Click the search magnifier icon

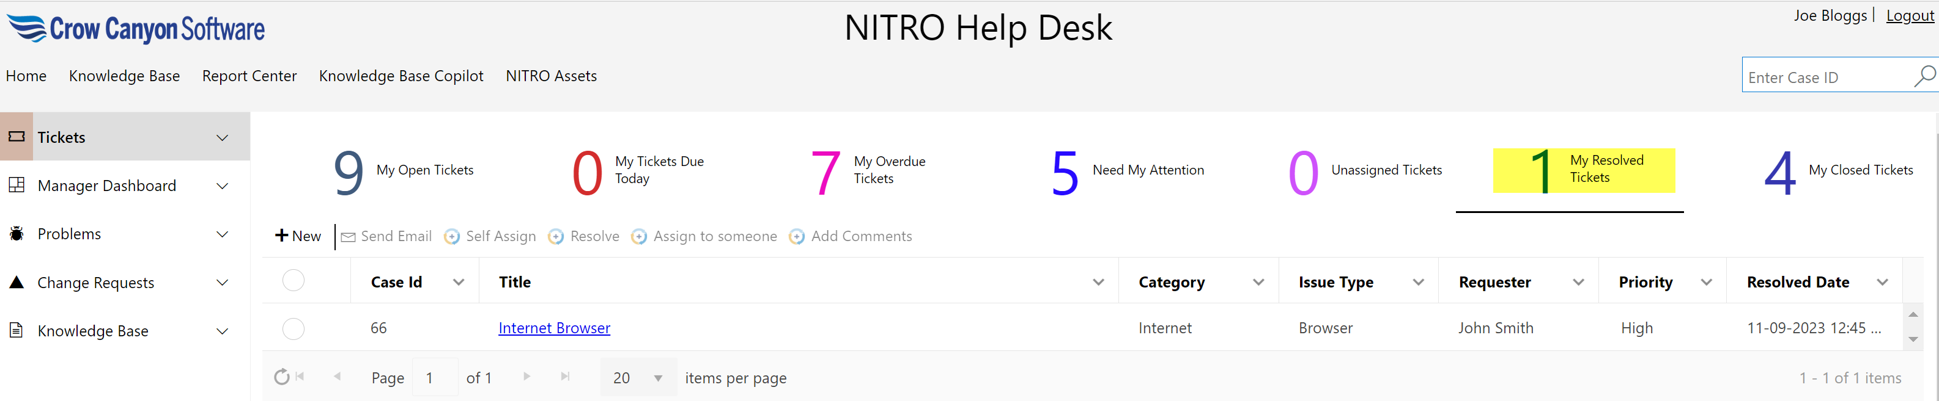[1924, 76]
